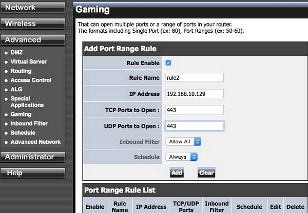Click the TCP Ports to Open field

tap(195, 110)
